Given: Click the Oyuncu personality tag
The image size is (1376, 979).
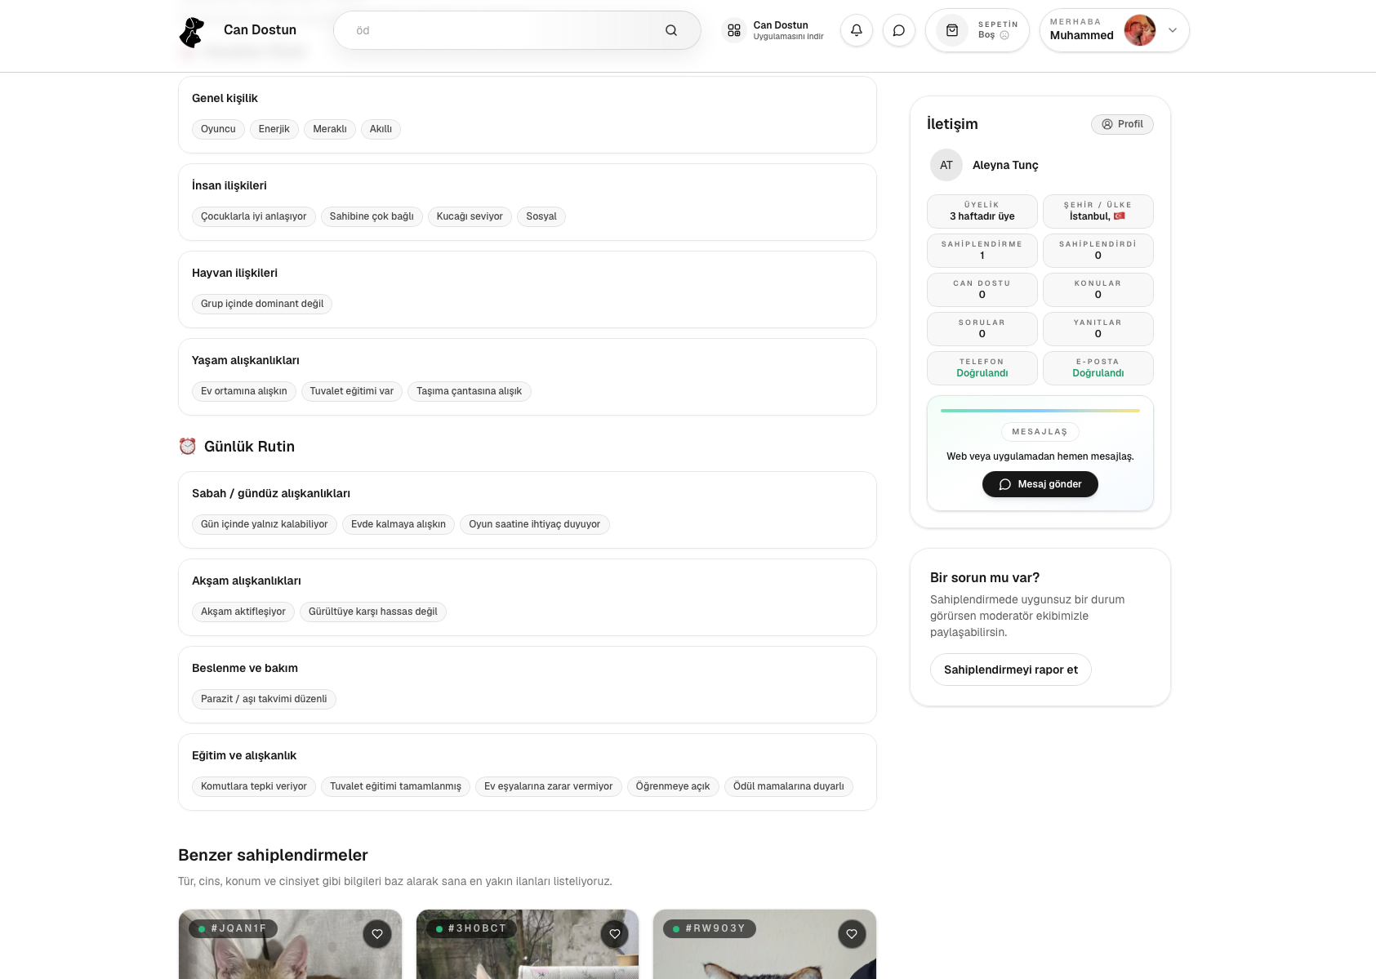Looking at the screenshot, I should point(218,129).
